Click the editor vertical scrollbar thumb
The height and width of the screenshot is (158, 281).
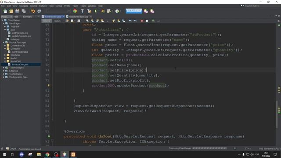(x=277, y=115)
